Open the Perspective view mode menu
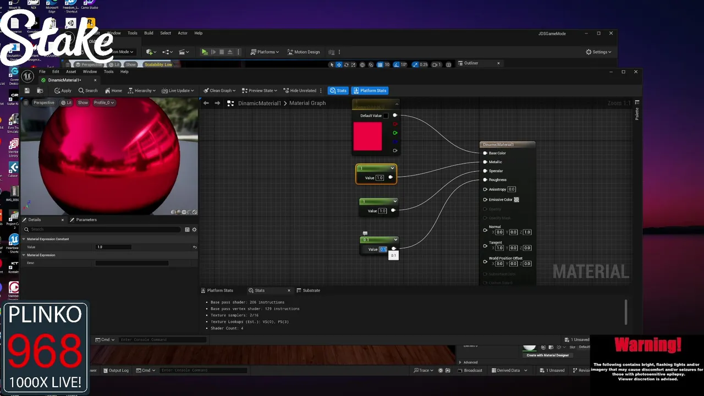 (x=44, y=102)
